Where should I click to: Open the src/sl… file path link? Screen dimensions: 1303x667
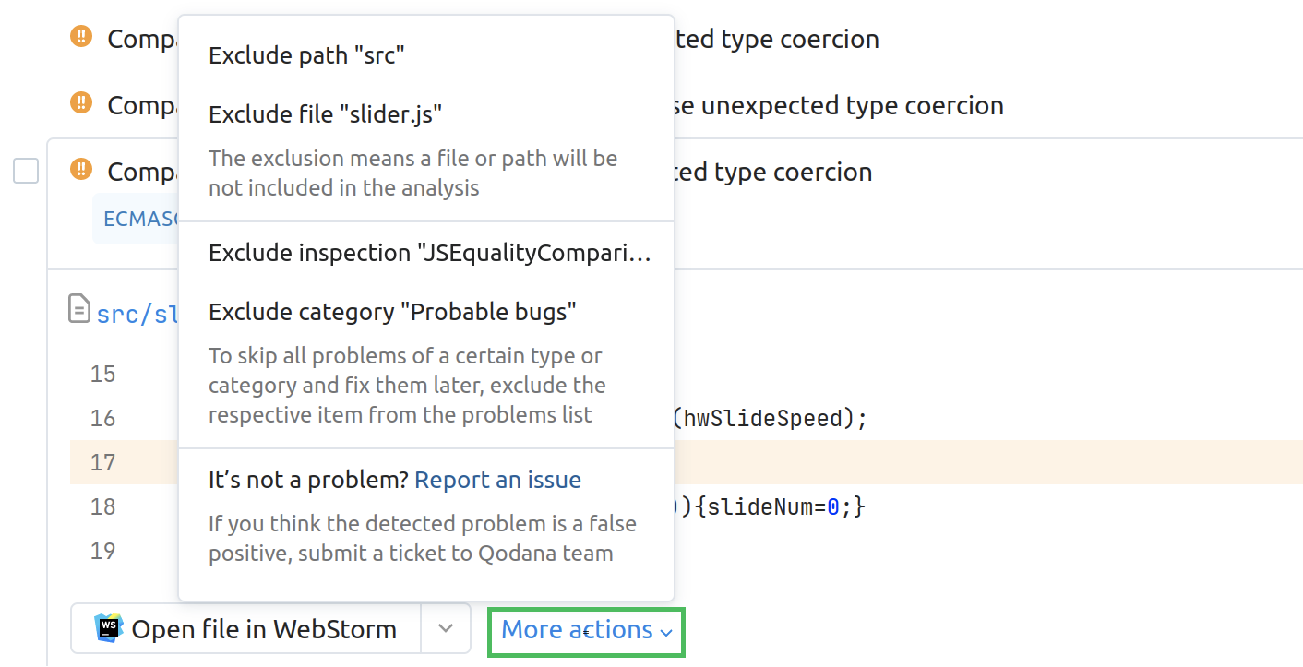(137, 314)
